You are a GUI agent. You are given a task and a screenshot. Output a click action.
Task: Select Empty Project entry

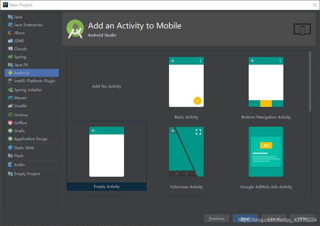31,174
